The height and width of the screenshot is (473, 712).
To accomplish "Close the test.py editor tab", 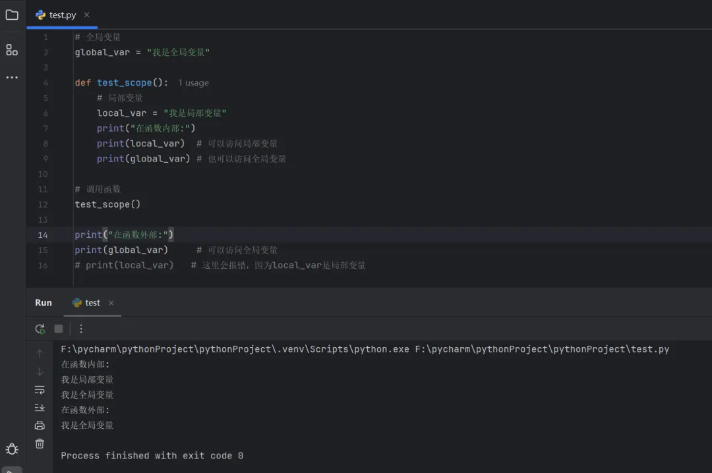I will 87,15.
